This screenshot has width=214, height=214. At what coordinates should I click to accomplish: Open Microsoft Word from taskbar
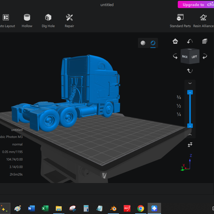32,208
